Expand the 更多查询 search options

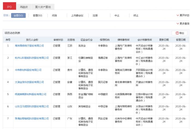(x=183, y=24)
